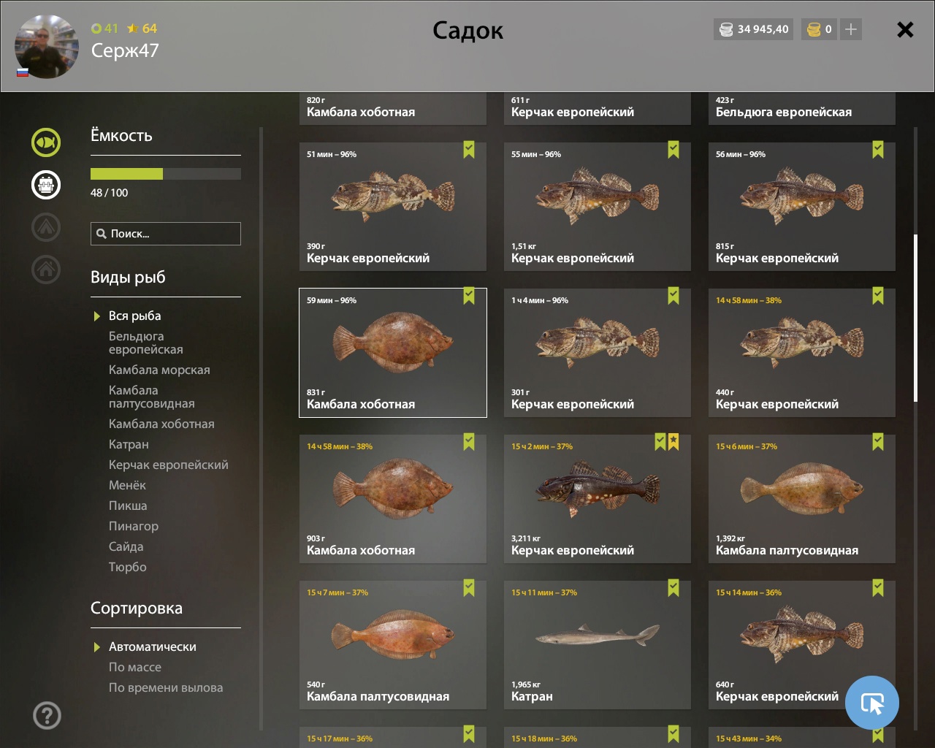The width and height of the screenshot is (935, 748).
Task: Select the tent camp sidebar icon
Action: click(x=46, y=226)
